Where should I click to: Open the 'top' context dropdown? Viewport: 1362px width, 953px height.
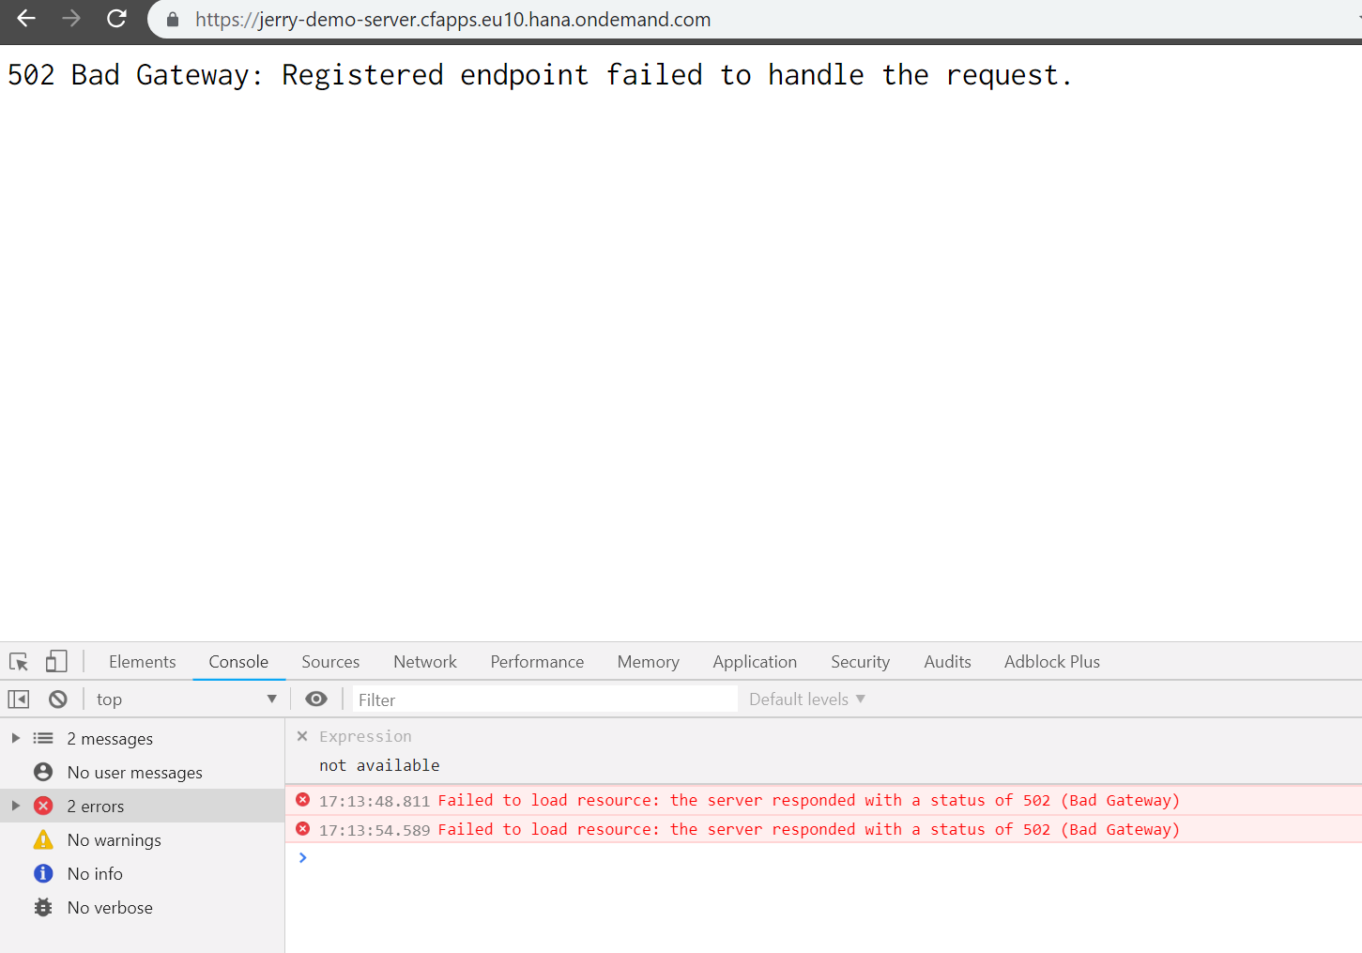[186, 699]
